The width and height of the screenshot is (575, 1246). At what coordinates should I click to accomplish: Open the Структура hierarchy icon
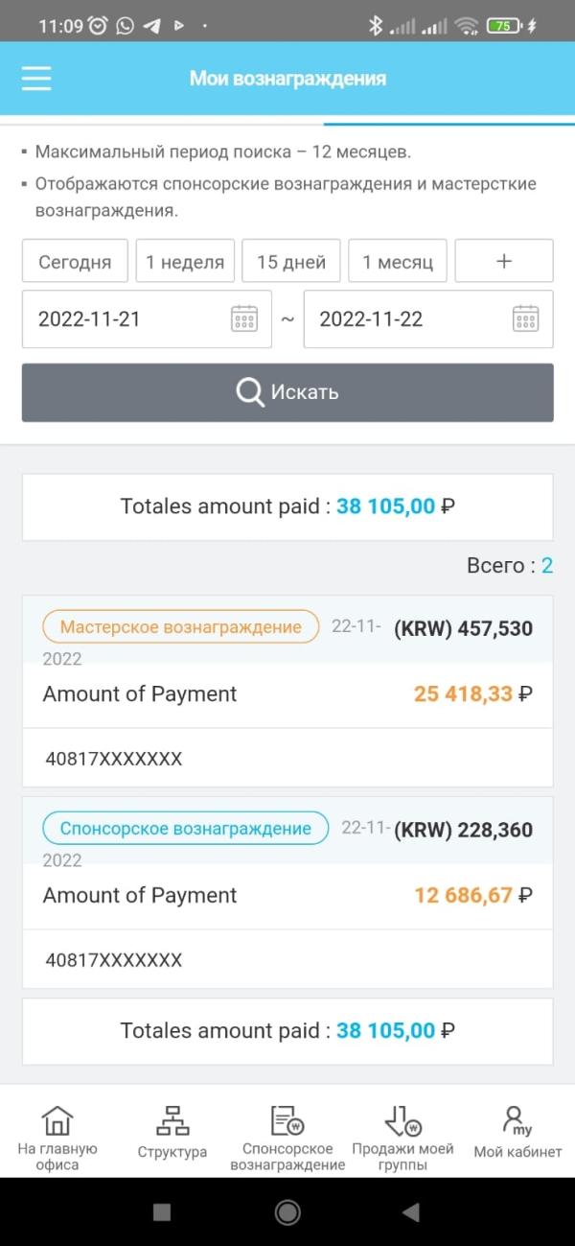[x=172, y=1120]
